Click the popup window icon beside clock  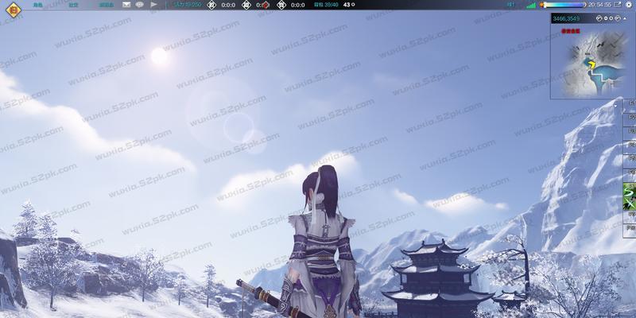pyautogui.click(x=618, y=5)
